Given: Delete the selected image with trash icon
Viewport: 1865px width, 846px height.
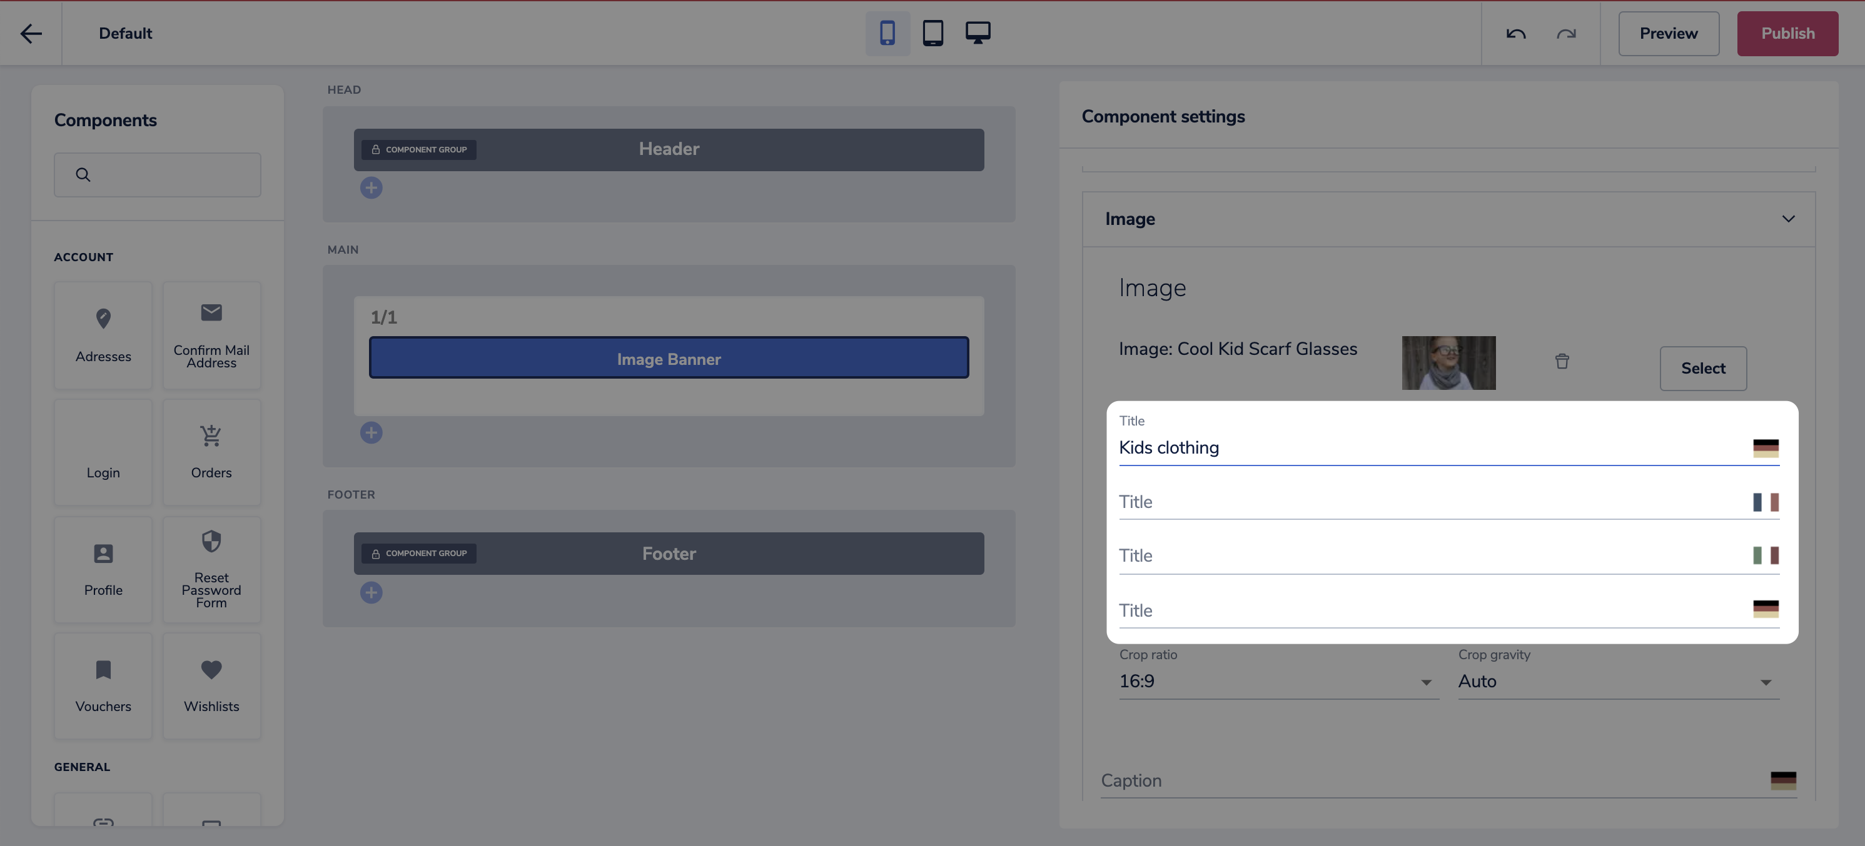Looking at the screenshot, I should (x=1562, y=361).
